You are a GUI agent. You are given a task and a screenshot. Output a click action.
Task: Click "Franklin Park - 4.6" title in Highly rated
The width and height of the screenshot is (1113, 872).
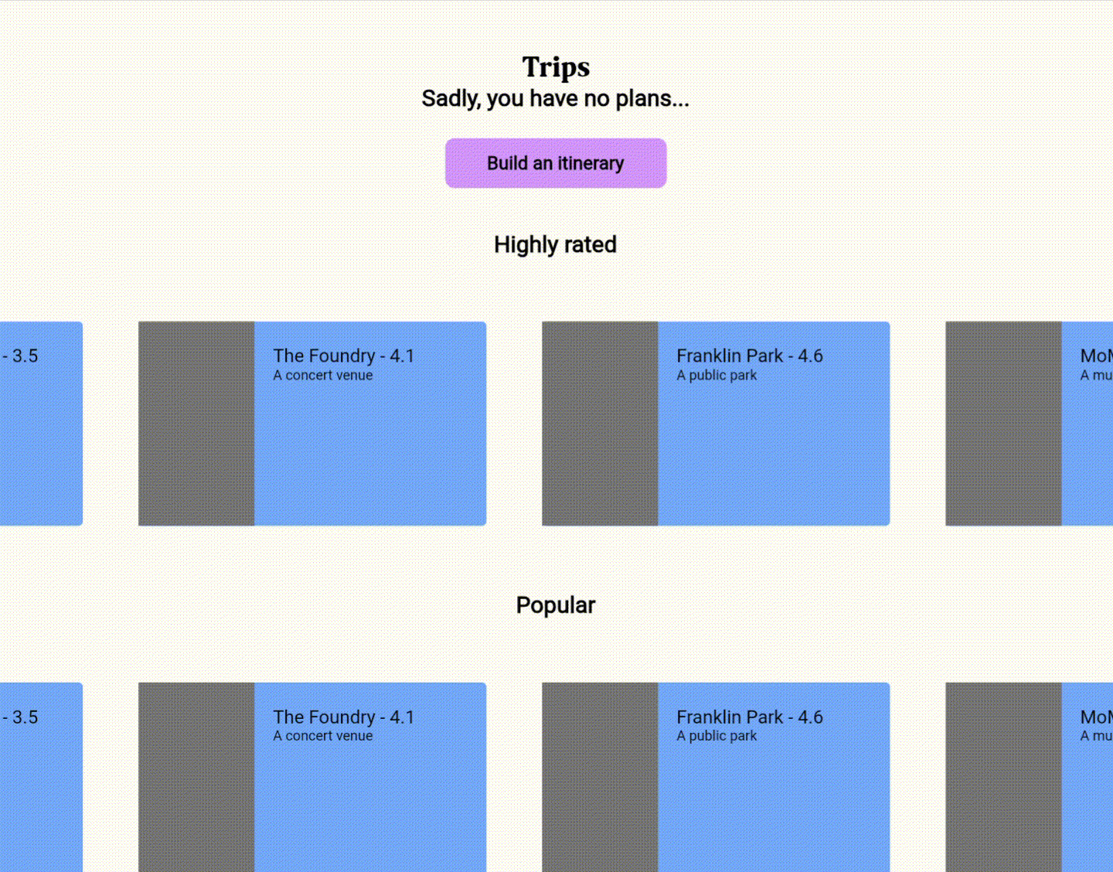pyautogui.click(x=750, y=356)
